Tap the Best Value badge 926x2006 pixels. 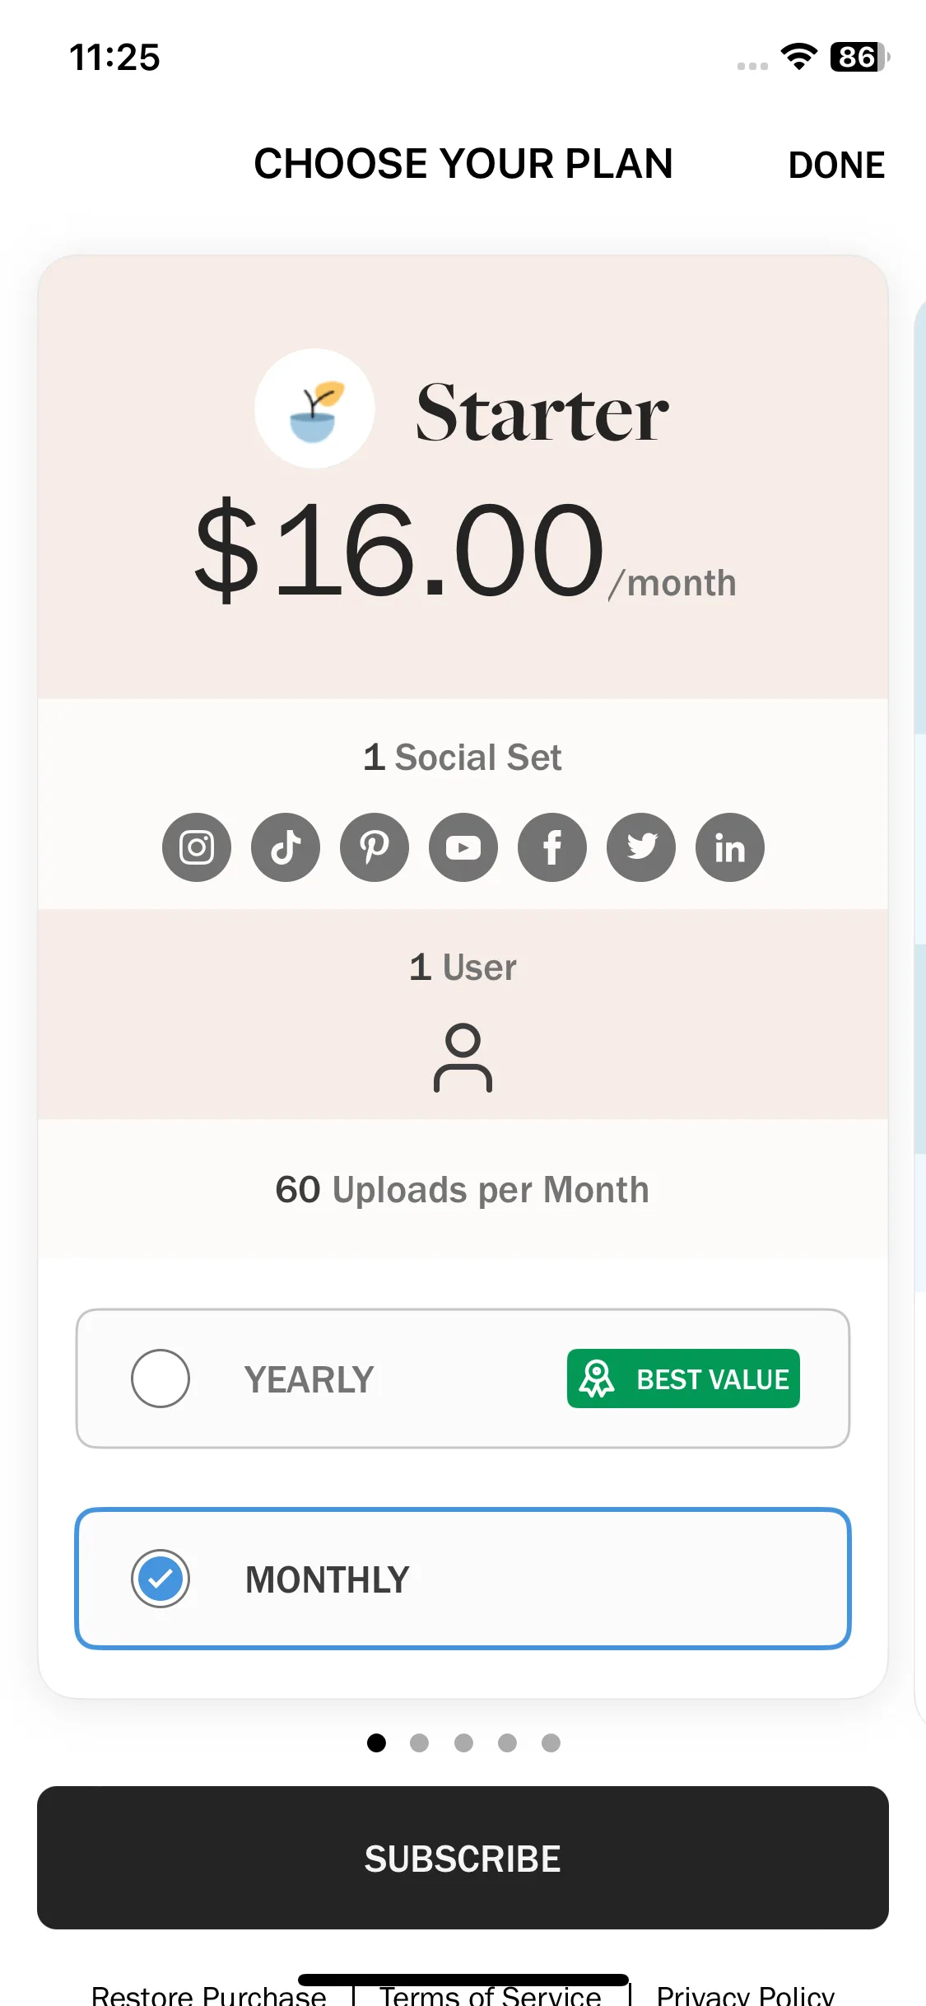(x=683, y=1379)
